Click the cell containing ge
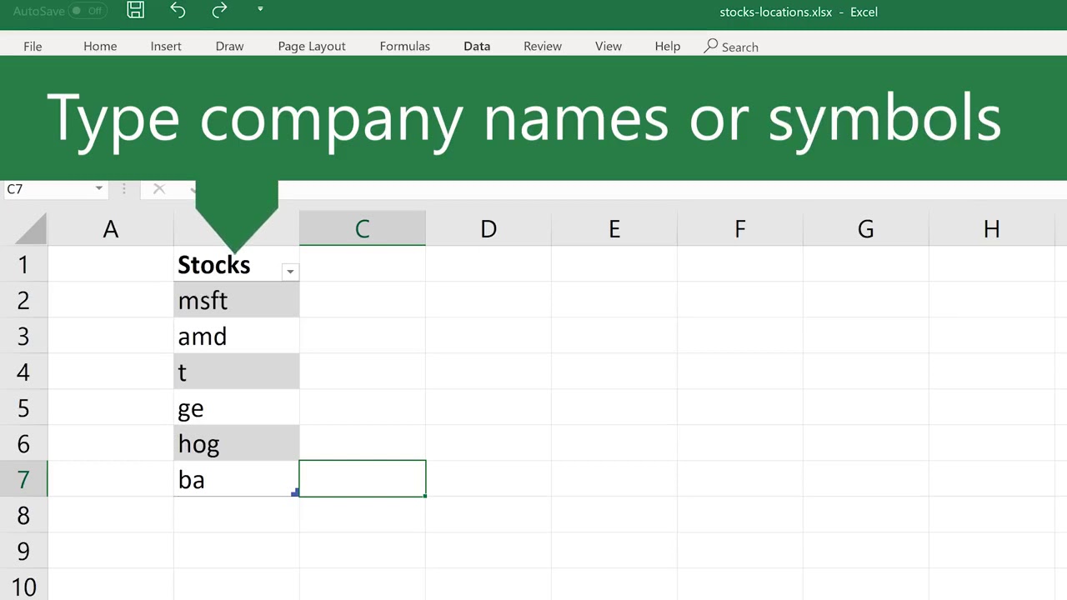Image resolution: width=1067 pixels, height=600 pixels. pos(237,407)
